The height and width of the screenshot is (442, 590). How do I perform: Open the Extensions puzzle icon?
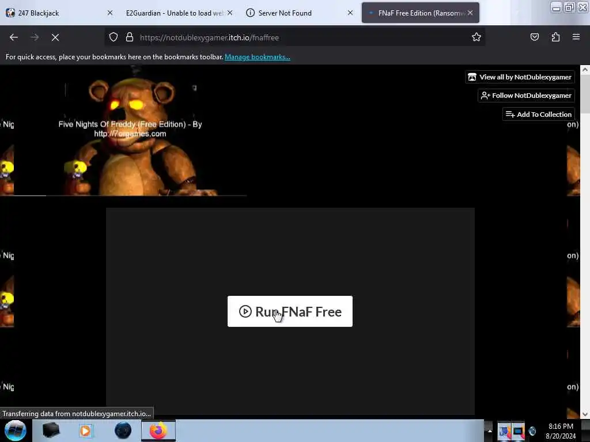point(555,37)
